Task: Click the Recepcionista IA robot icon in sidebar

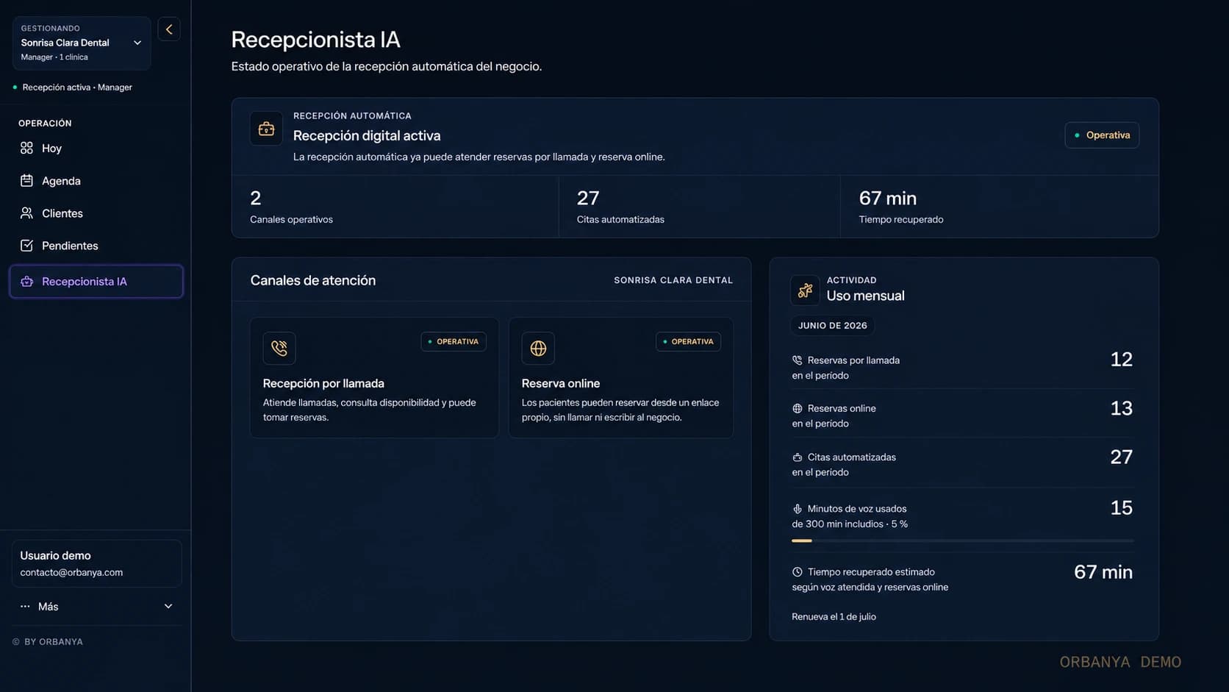Action: 26,282
